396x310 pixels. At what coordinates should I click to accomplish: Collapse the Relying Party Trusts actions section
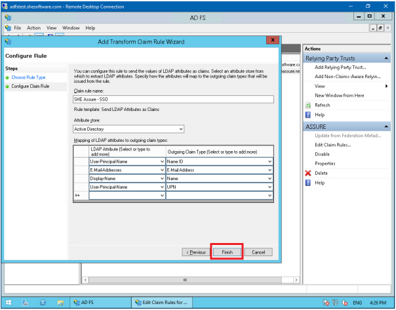(x=386, y=58)
